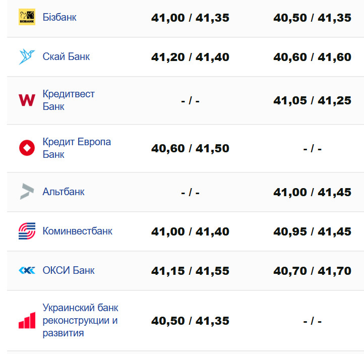Click Скай Банк rate 40,60 / 41,60
Image resolution: width=364 pixels, height=354 pixels.
point(312,57)
